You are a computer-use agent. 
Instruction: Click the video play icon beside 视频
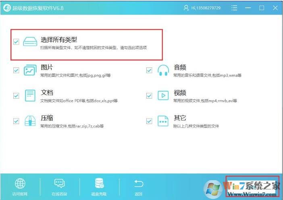point(163,95)
